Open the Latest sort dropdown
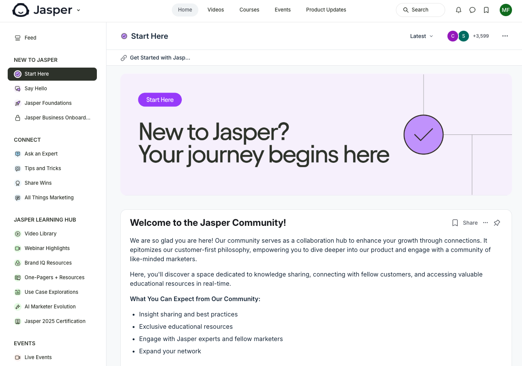 click(422, 36)
